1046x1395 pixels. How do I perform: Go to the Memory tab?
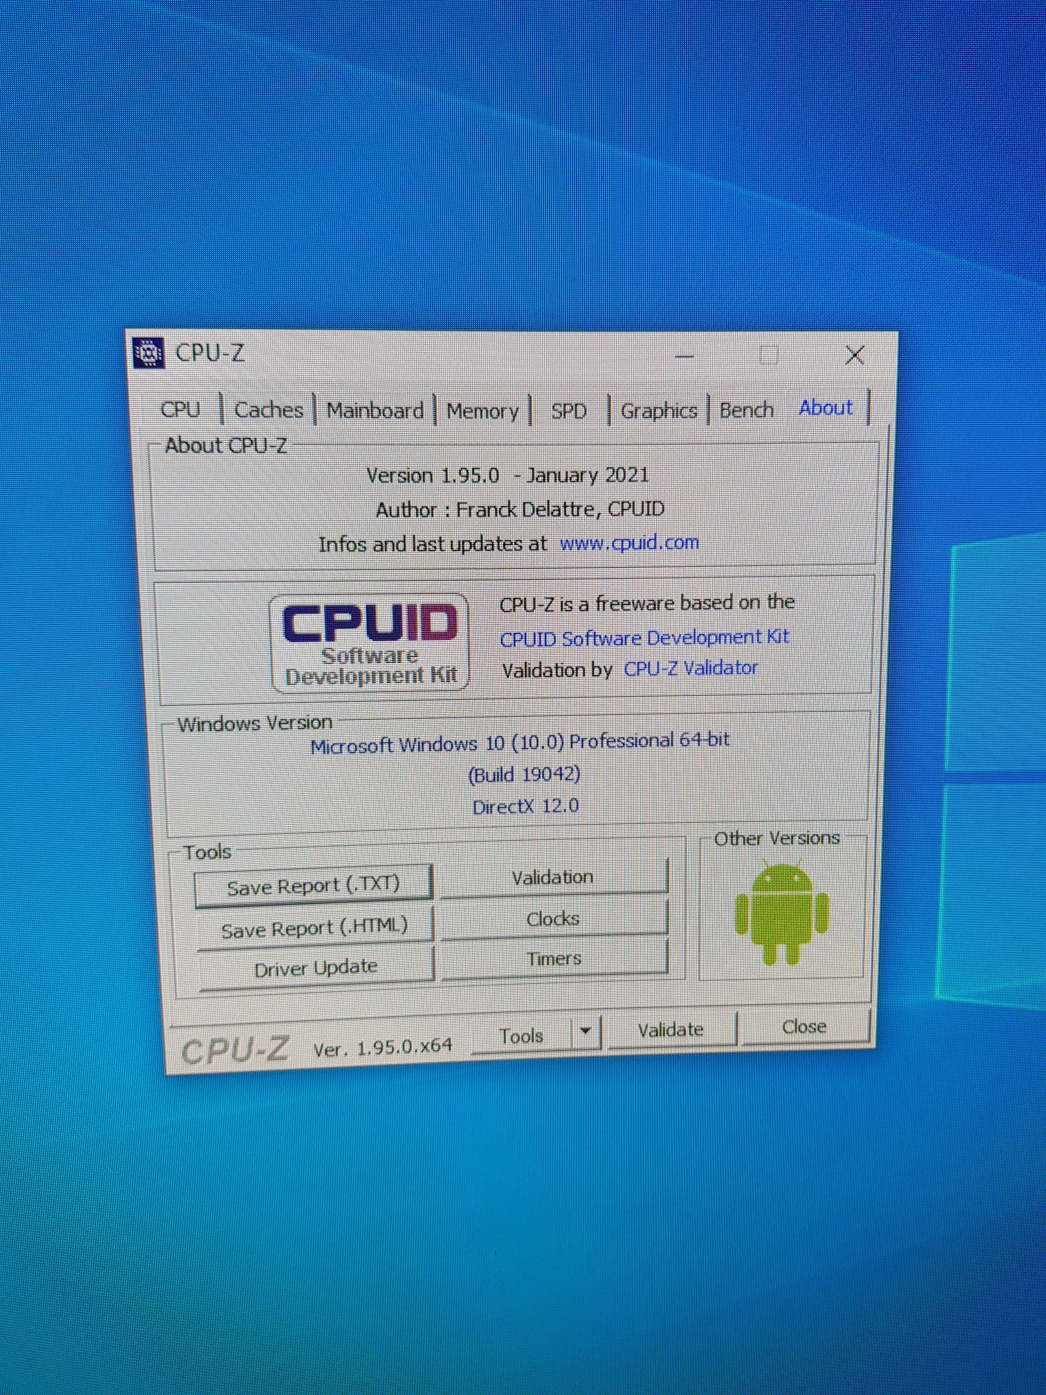pyautogui.click(x=482, y=412)
